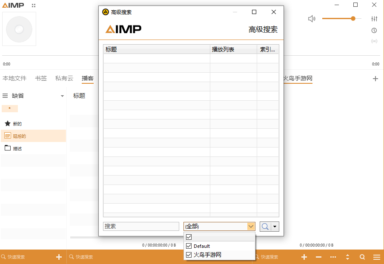The width and height of the screenshot is (384, 264).
Task: Mute sound with the speaker icon
Action: [x=312, y=19]
